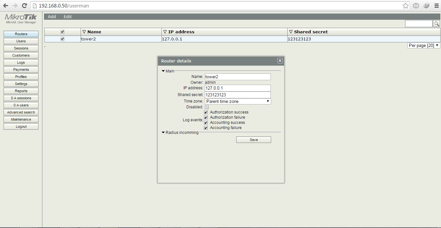The width and height of the screenshot is (441, 228).
Task: Click the eye-shaped extension icon
Action: [x=416, y=5]
